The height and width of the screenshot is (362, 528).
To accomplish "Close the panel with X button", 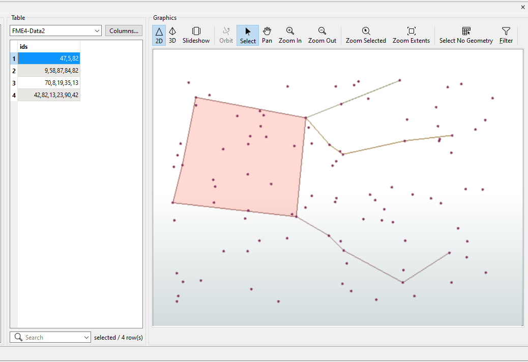I will click(522, 7).
